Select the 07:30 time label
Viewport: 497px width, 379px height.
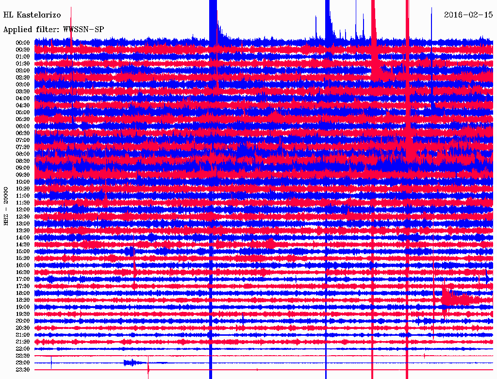click(x=23, y=147)
